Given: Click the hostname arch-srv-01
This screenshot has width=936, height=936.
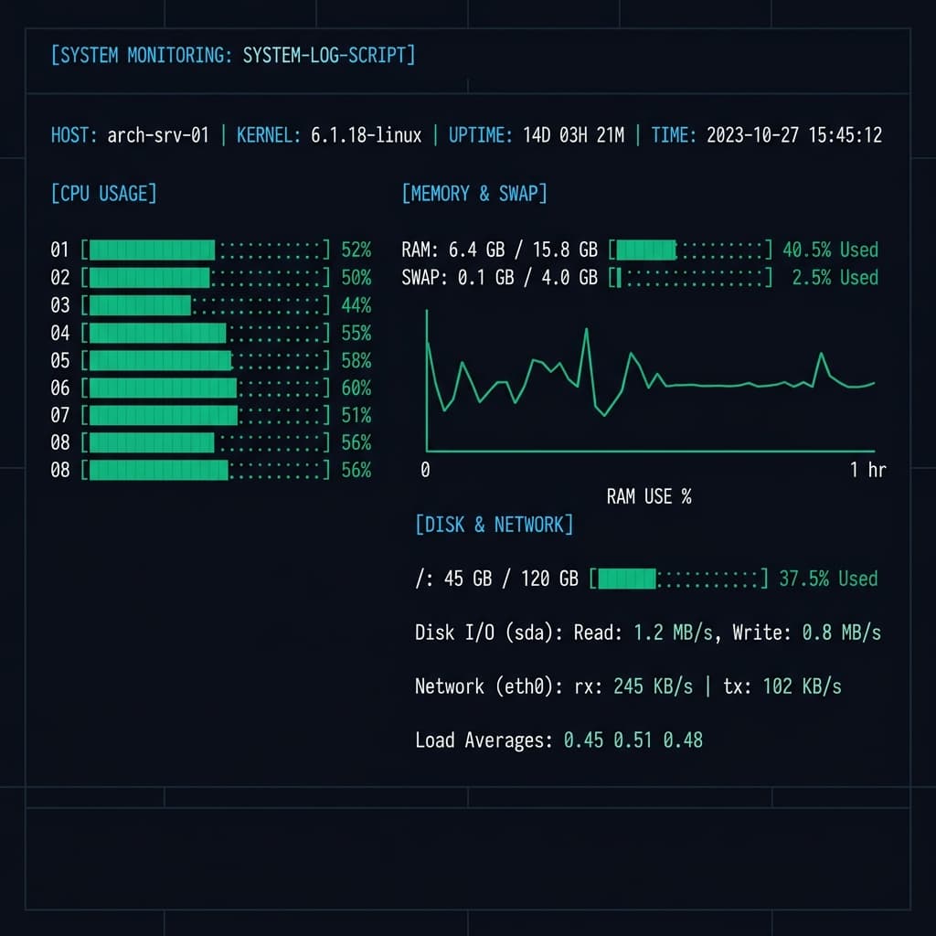Looking at the screenshot, I should 158,135.
